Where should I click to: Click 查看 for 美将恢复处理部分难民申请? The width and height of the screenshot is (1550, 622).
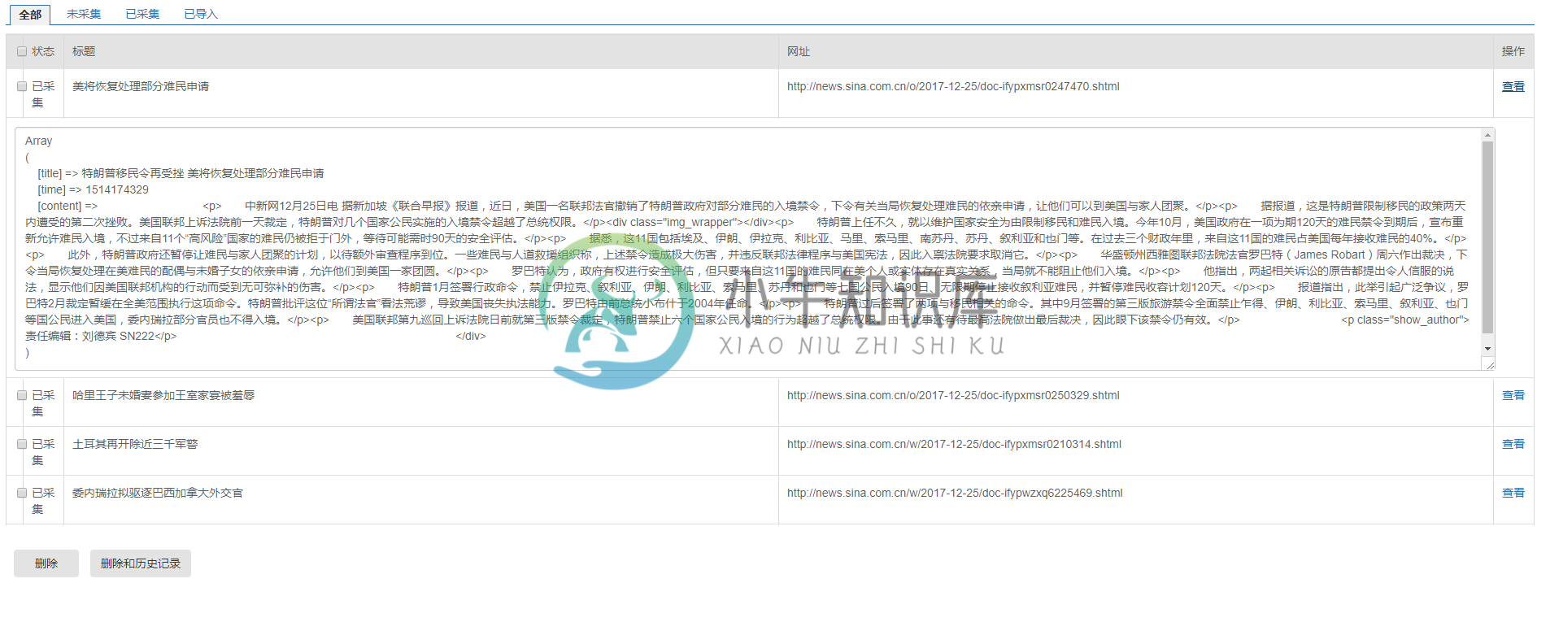pos(1513,86)
